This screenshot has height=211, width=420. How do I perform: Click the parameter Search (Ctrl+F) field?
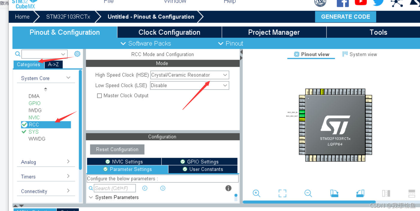115,188
